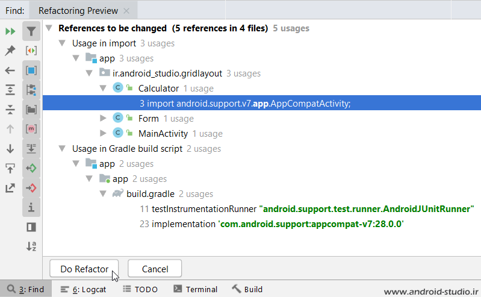Select line 11 testInstrumentationRunner usage
This screenshot has height=297, width=481.
pyautogui.click(x=307, y=209)
